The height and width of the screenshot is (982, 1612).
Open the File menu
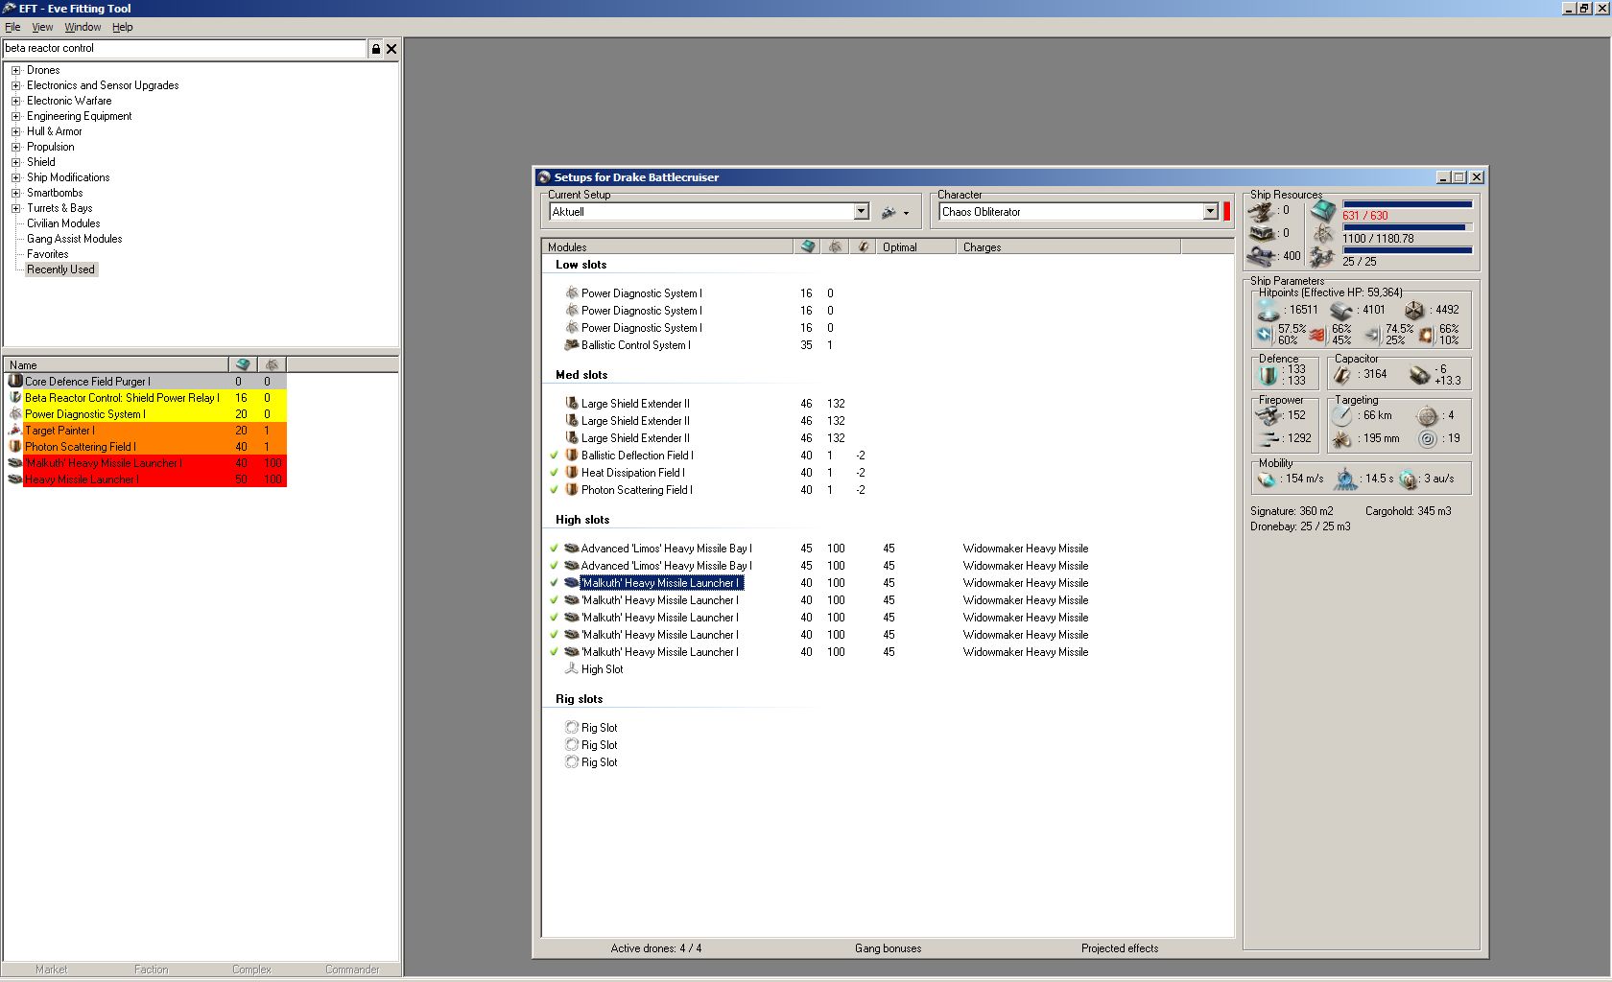click(x=12, y=27)
